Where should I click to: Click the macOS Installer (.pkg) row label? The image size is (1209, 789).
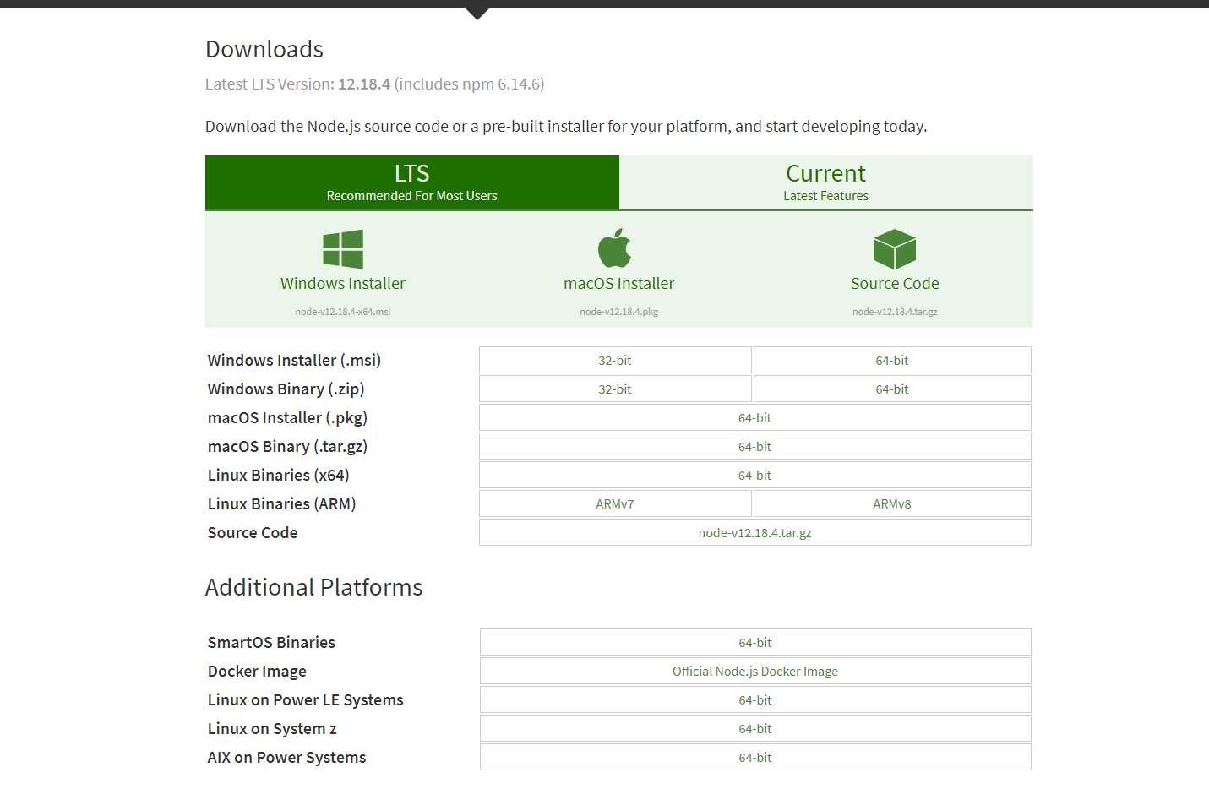click(x=288, y=418)
